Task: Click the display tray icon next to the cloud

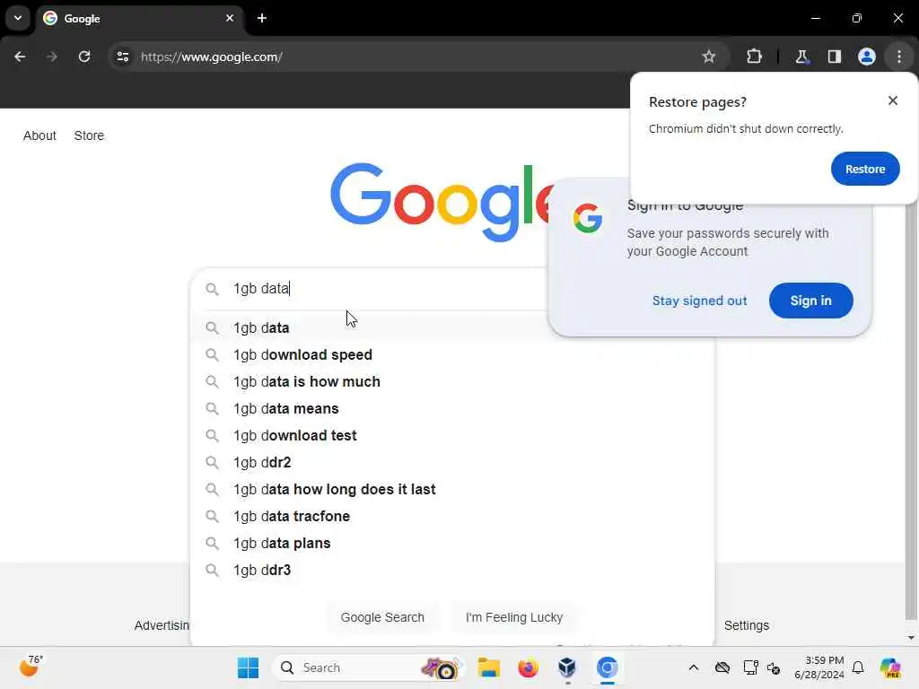Action: point(750,667)
